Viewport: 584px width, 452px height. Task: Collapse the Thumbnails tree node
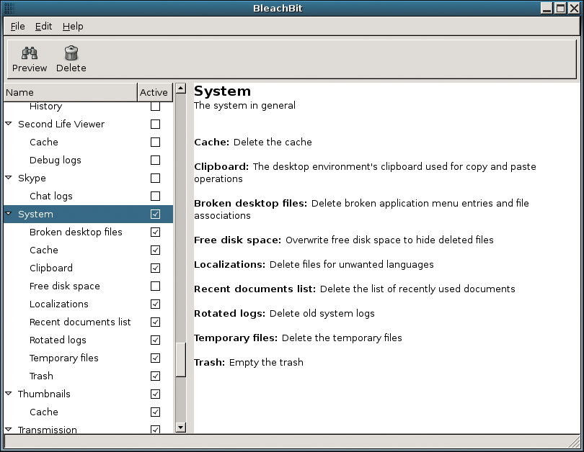point(9,394)
